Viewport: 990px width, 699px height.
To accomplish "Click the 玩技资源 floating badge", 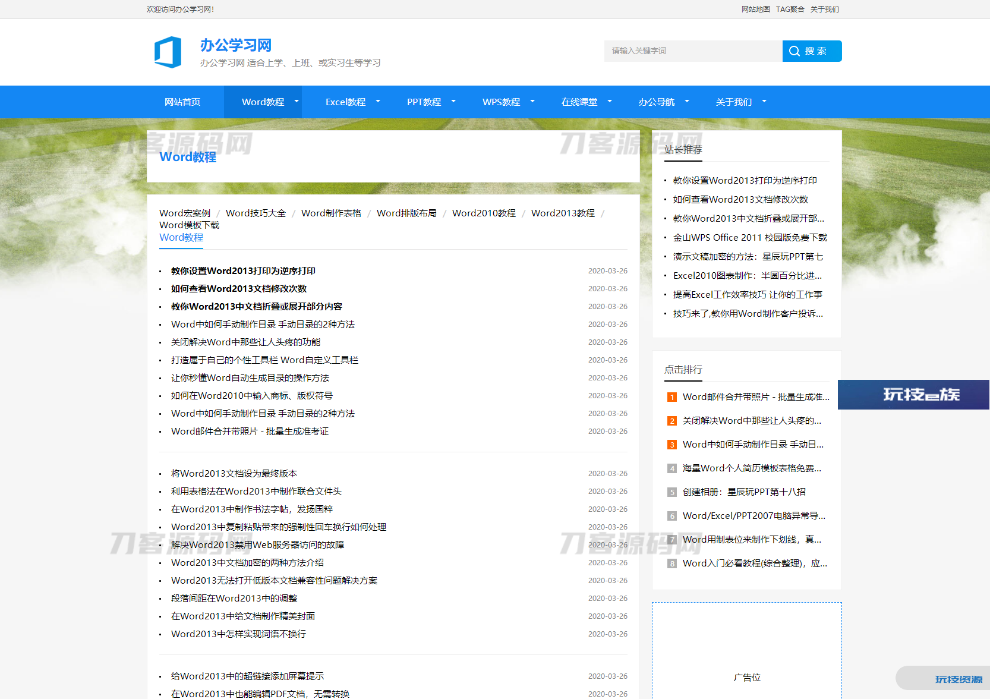I will (943, 678).
